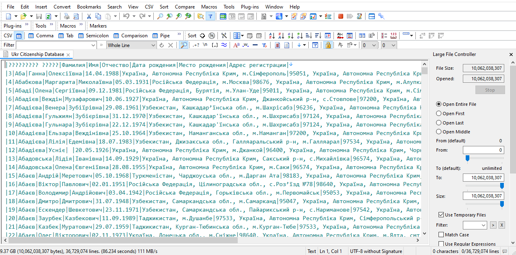This screenshot has width=516, height=255.
Task: Click the To value input field
Action: click(x=483, y=178)
